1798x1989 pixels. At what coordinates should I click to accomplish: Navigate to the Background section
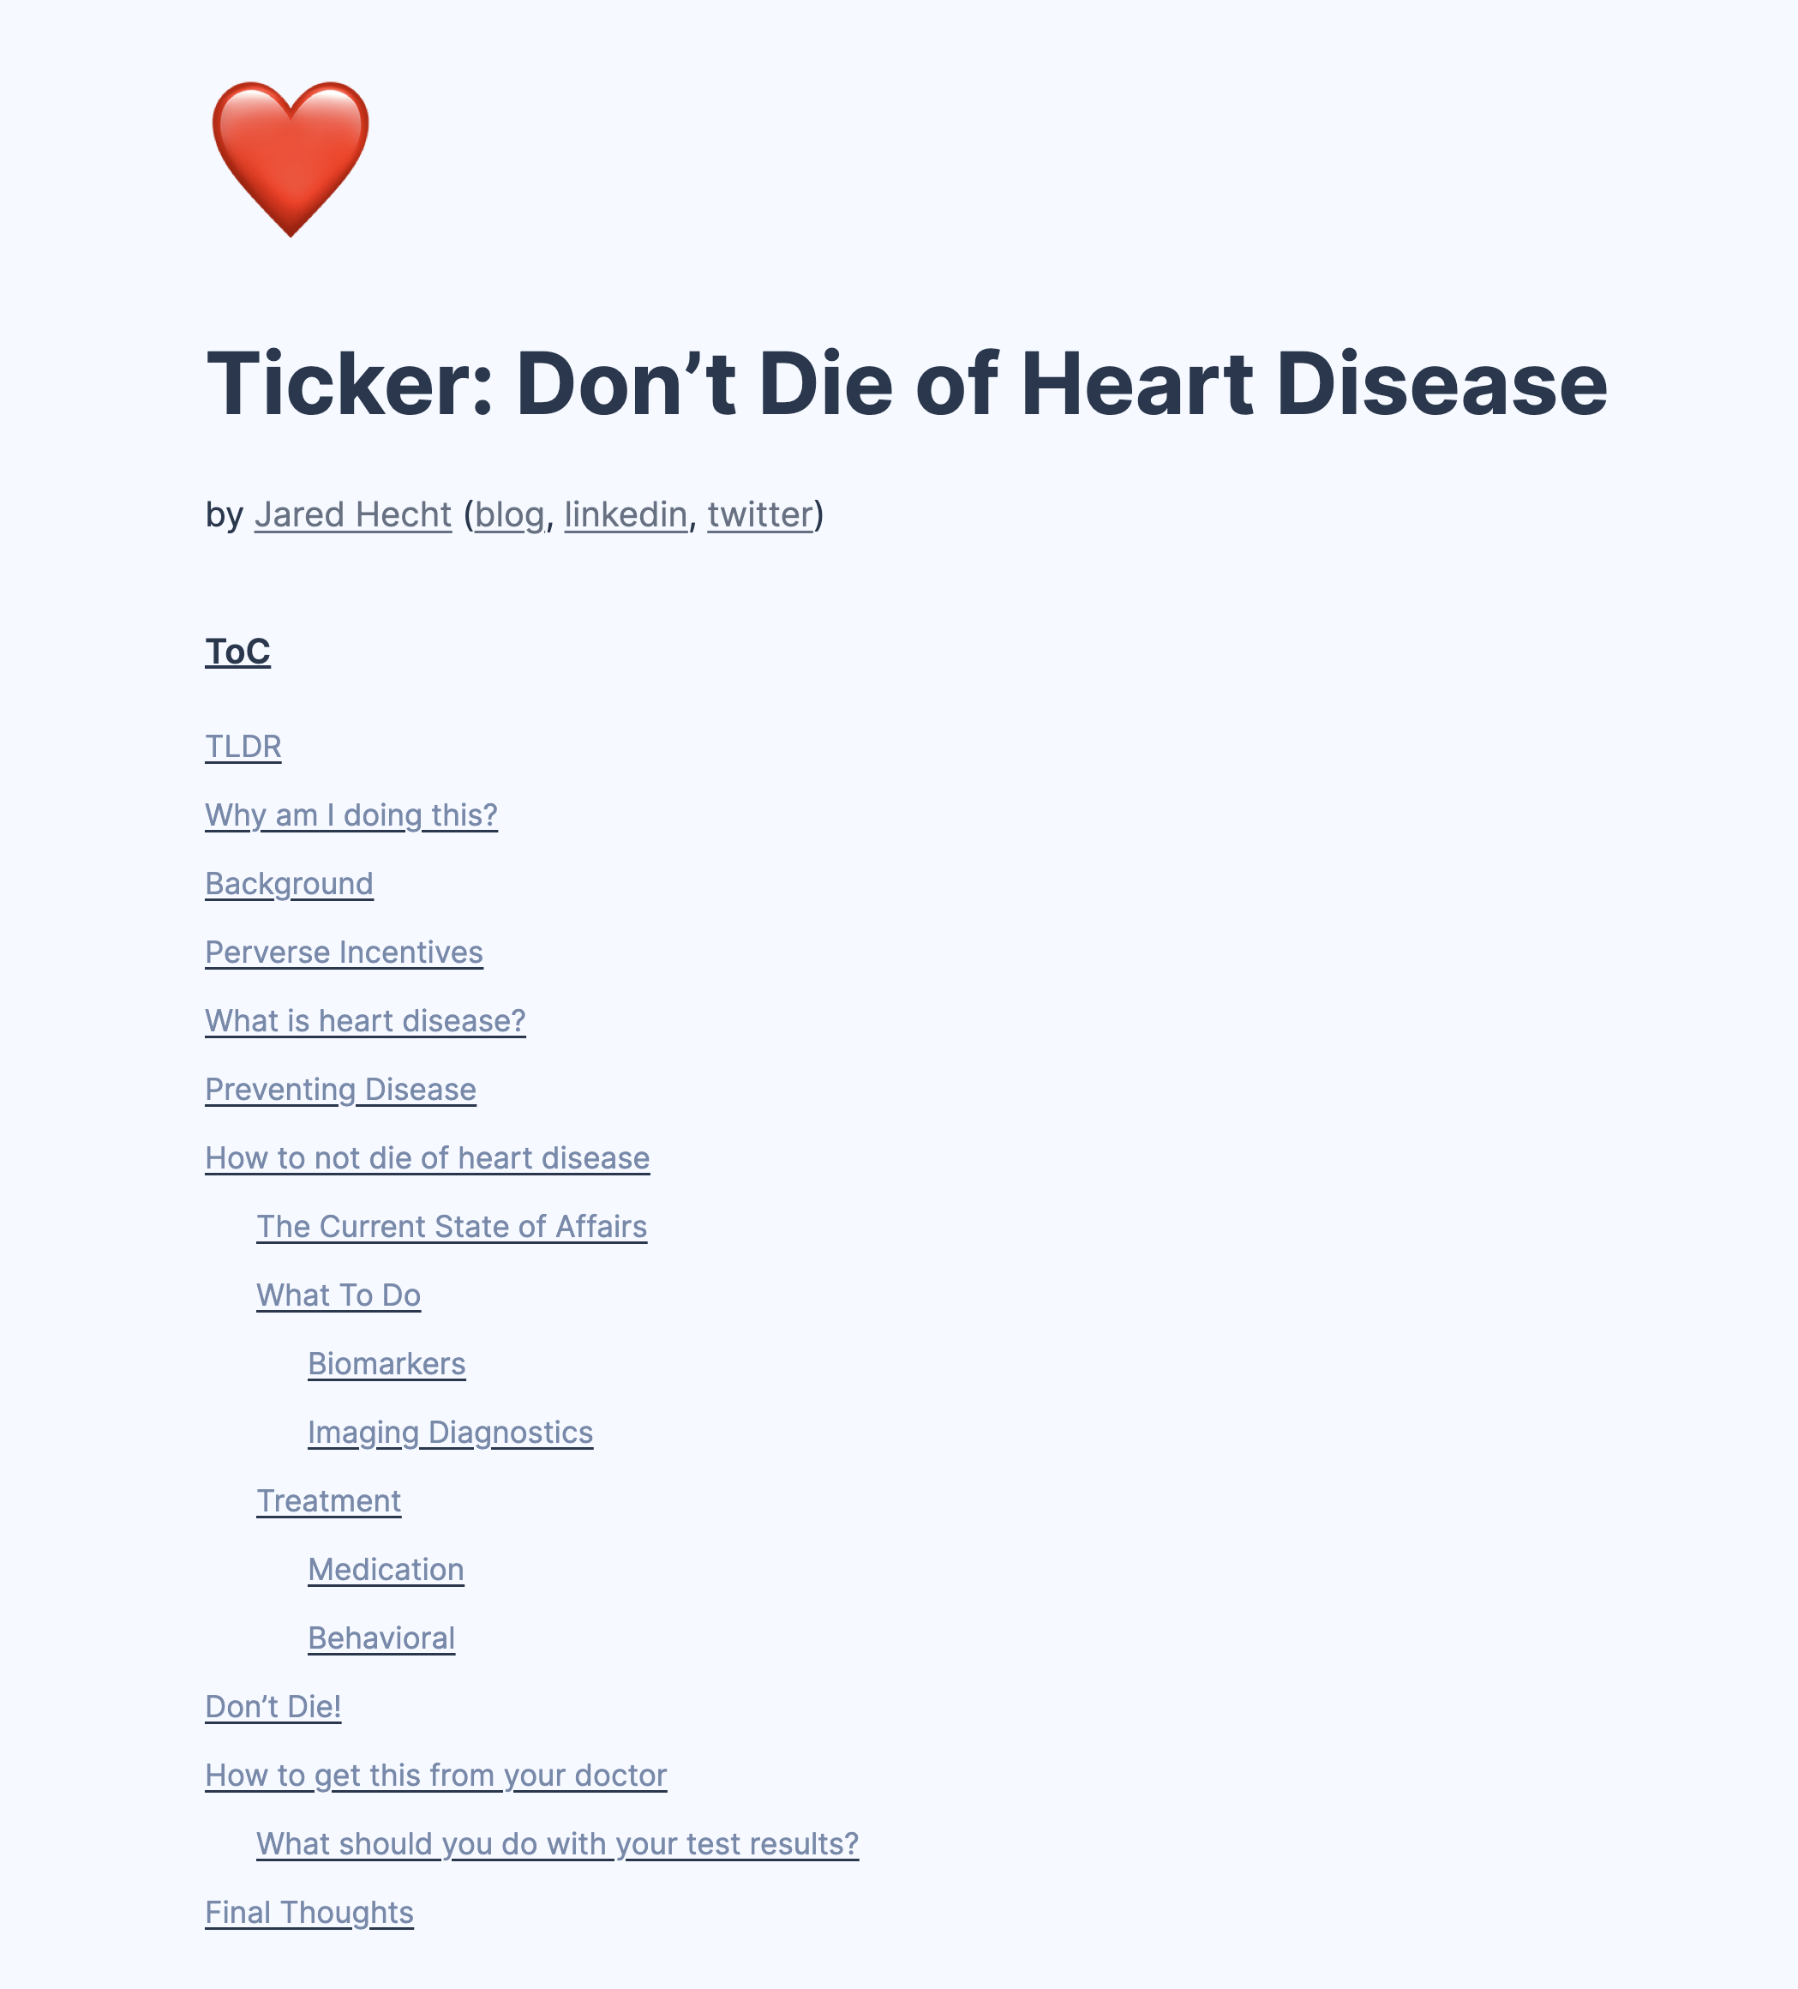click(x=289, y=884)
